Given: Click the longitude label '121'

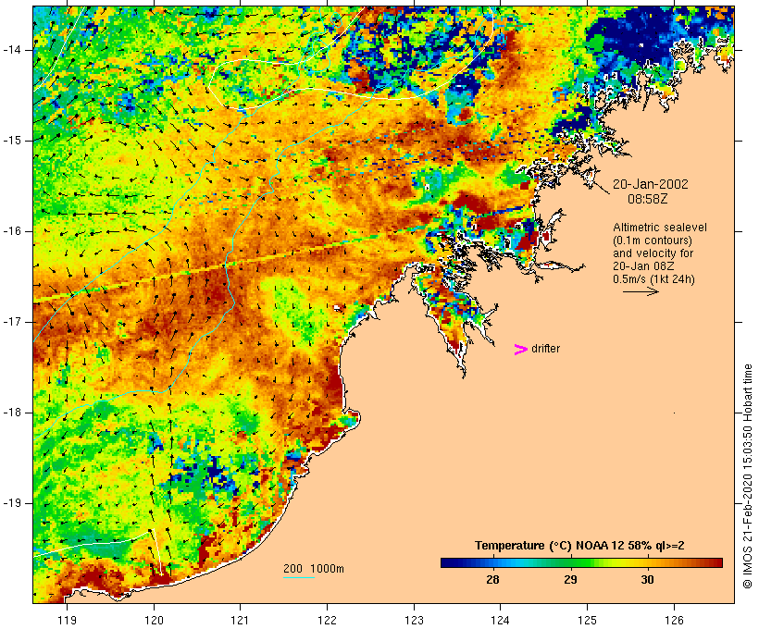Looking at the screenshot, I should point(240,620).
